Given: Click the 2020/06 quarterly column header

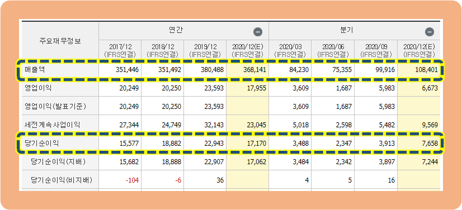Looking at the screenshot, I should 333,50.
